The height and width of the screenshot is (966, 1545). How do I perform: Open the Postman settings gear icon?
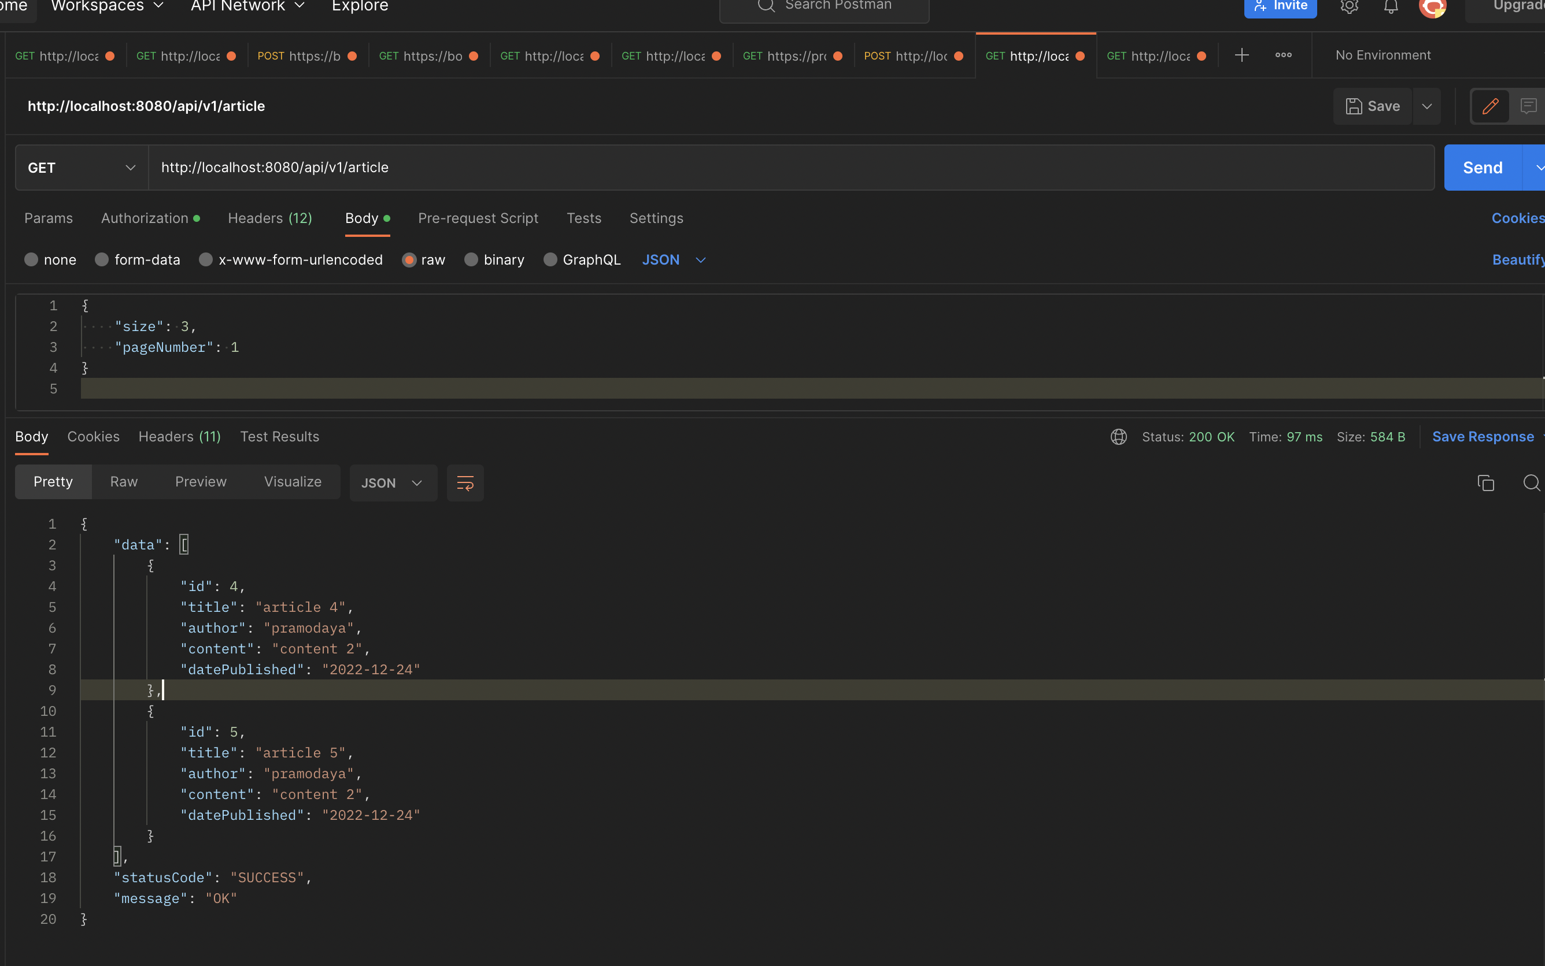(1348, 8)
